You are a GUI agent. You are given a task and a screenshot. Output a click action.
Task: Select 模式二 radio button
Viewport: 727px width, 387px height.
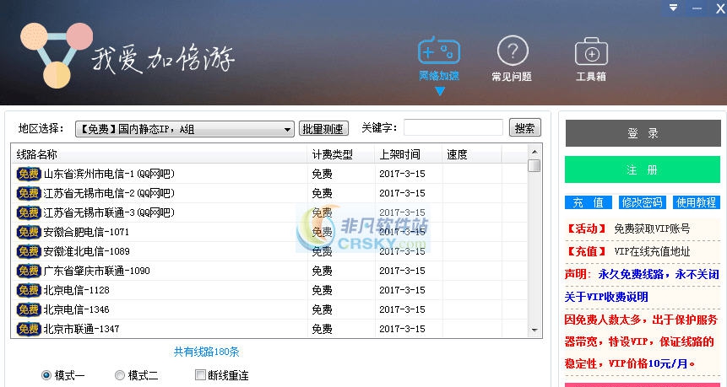click(120, 375)
